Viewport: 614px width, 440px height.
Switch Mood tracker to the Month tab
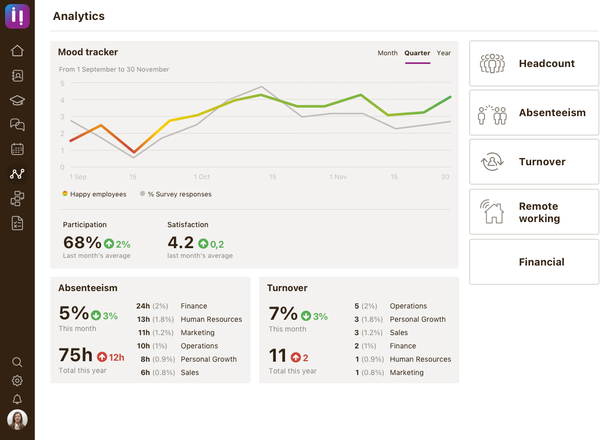coord(387,53)
